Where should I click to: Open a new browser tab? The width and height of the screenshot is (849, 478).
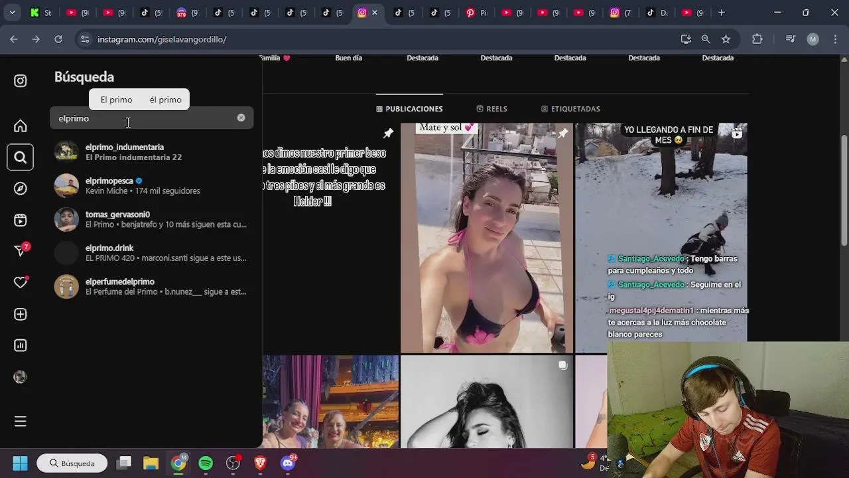tap(722, 13)
